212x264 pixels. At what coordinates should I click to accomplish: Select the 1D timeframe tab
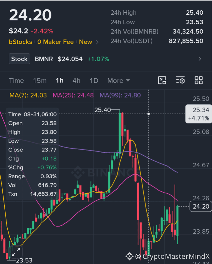click(94, 81)
